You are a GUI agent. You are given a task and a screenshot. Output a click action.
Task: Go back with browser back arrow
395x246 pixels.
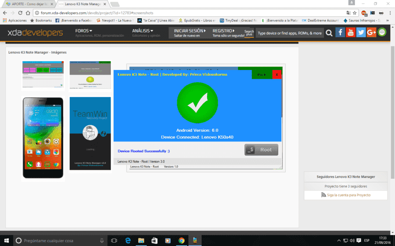(5, 13)
